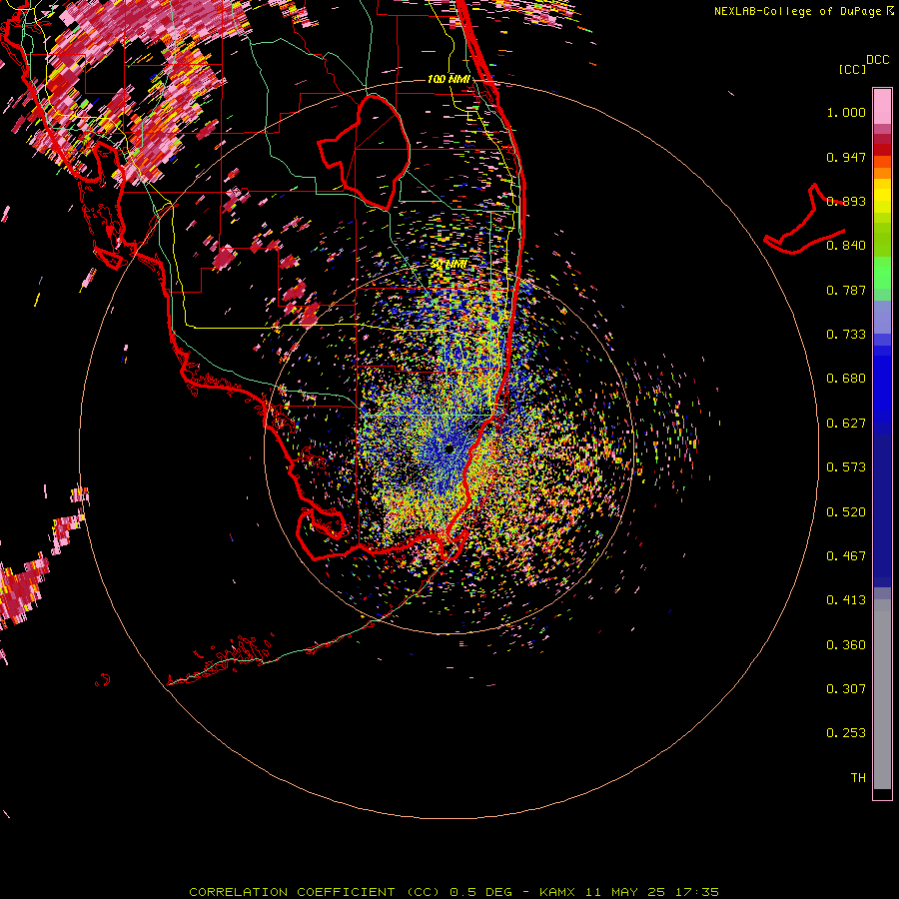Click the 0.733 scale value
Image resolution: width=899 pixels, height=899 pixels.
[x=846, y=335]
